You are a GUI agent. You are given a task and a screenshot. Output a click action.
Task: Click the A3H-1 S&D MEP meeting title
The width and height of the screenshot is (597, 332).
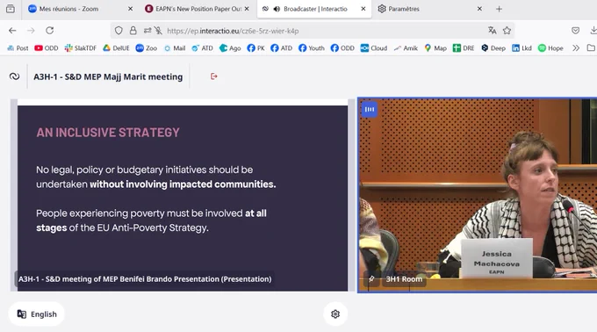tap(108, 76)
